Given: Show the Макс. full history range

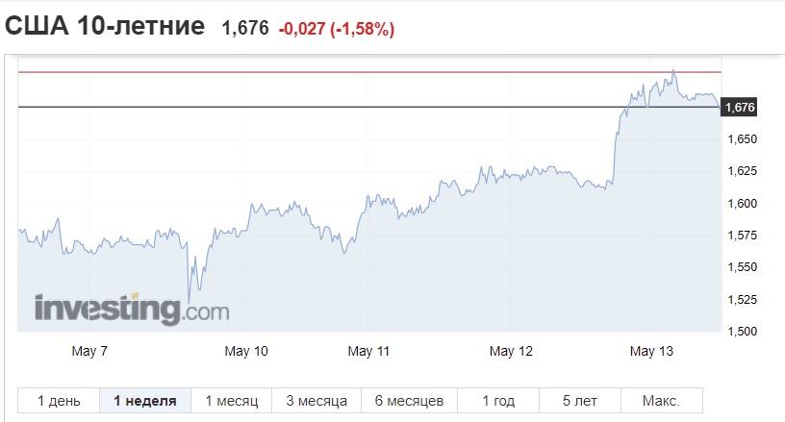Looking at the screenshot, I should coord(661,401).
